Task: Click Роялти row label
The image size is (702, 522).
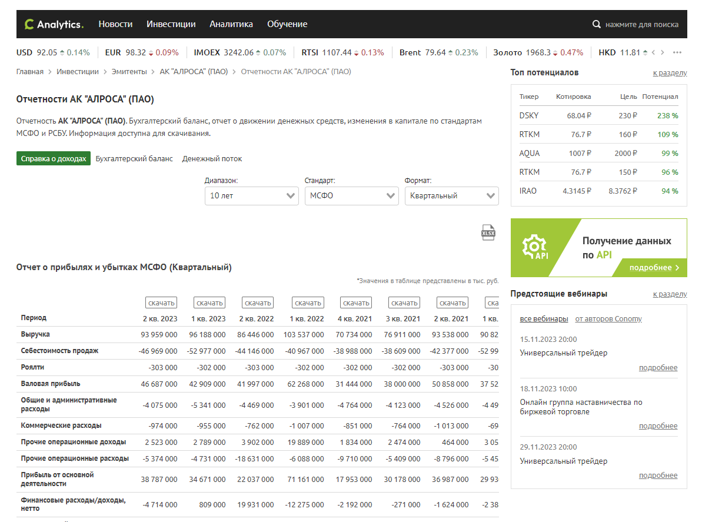Action: pyautogui.click(x=32, y=367)
